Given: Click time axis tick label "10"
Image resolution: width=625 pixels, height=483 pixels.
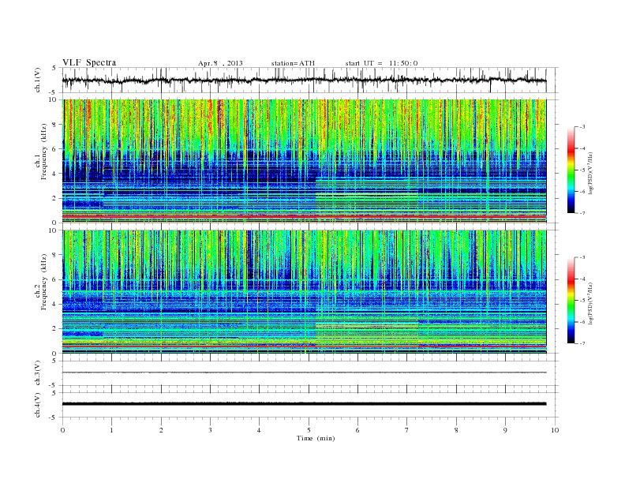Looking at the screenshot, I should pyautogui.click(x=555, y=430).
